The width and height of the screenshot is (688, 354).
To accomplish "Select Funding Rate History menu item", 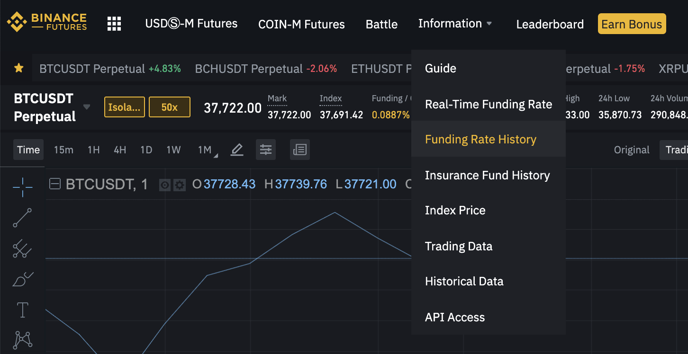I will coord(489,139).
